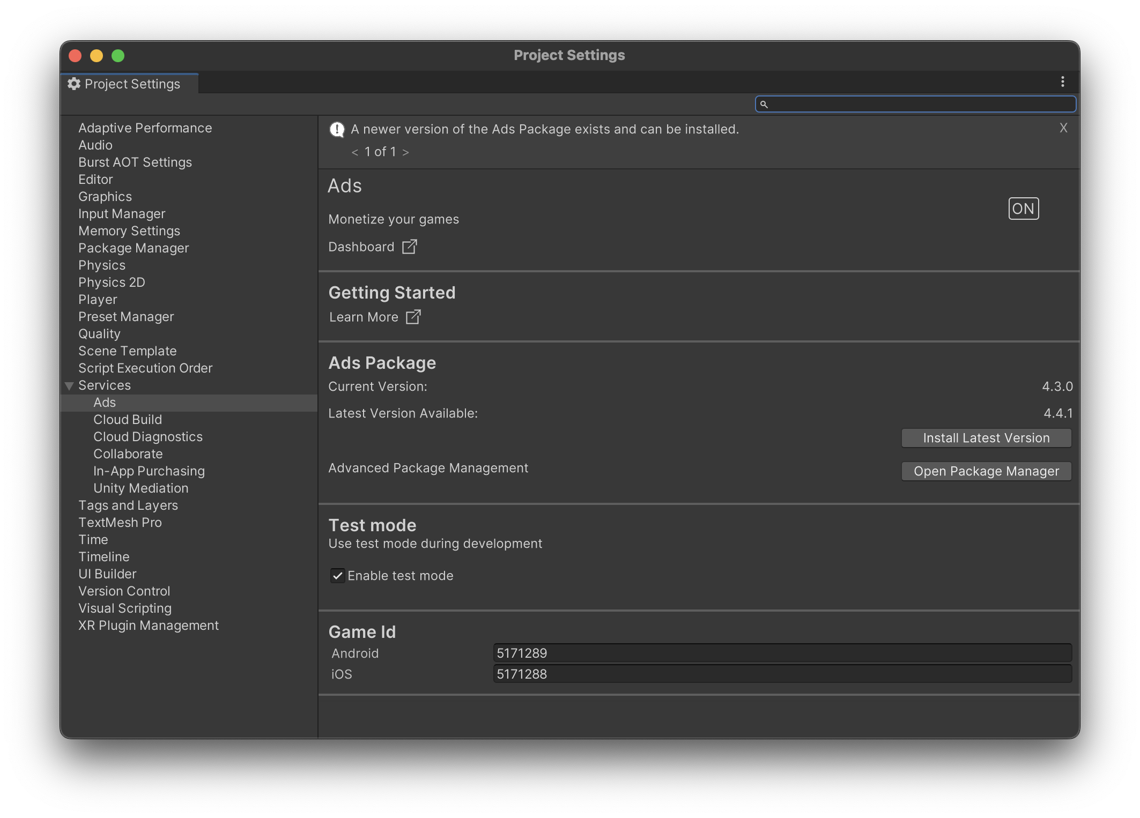Select Visual Scripting settings
The height and width of the screenshot is (818, 1140).
125,608
